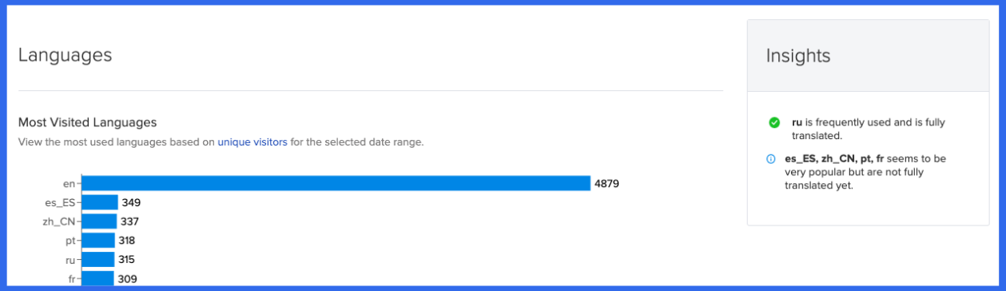Click the Languages page heading
This screenshot has width=1006, height=291.
(x=65, y=55)
